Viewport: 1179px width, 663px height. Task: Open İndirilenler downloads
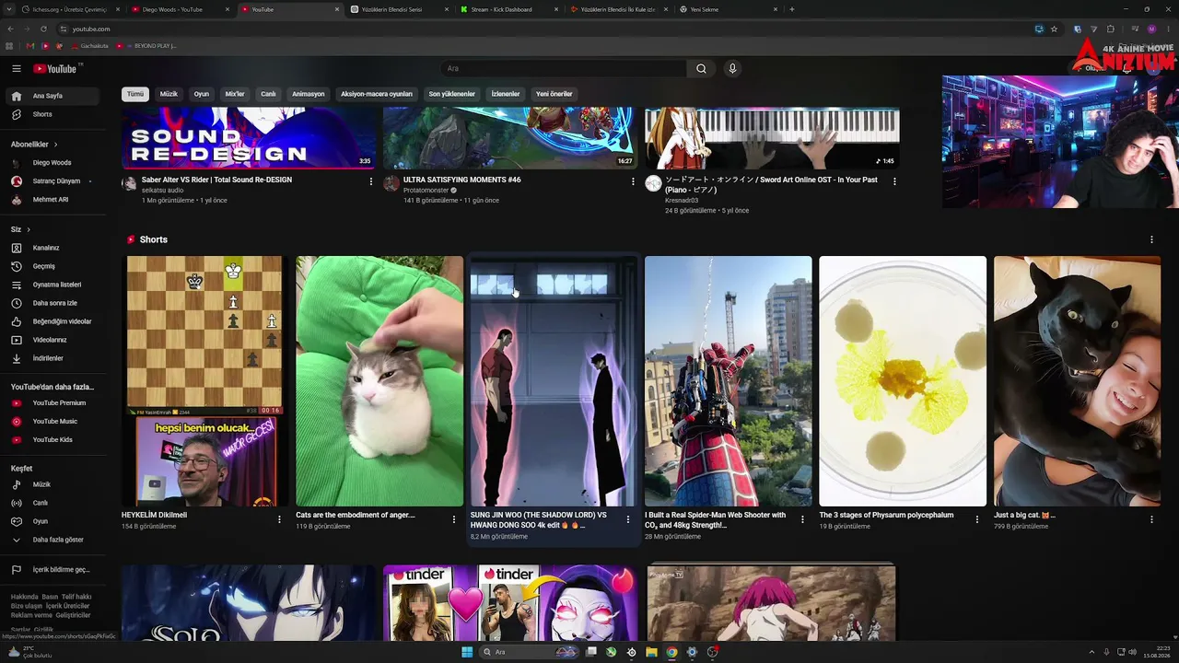click(55, 358)
